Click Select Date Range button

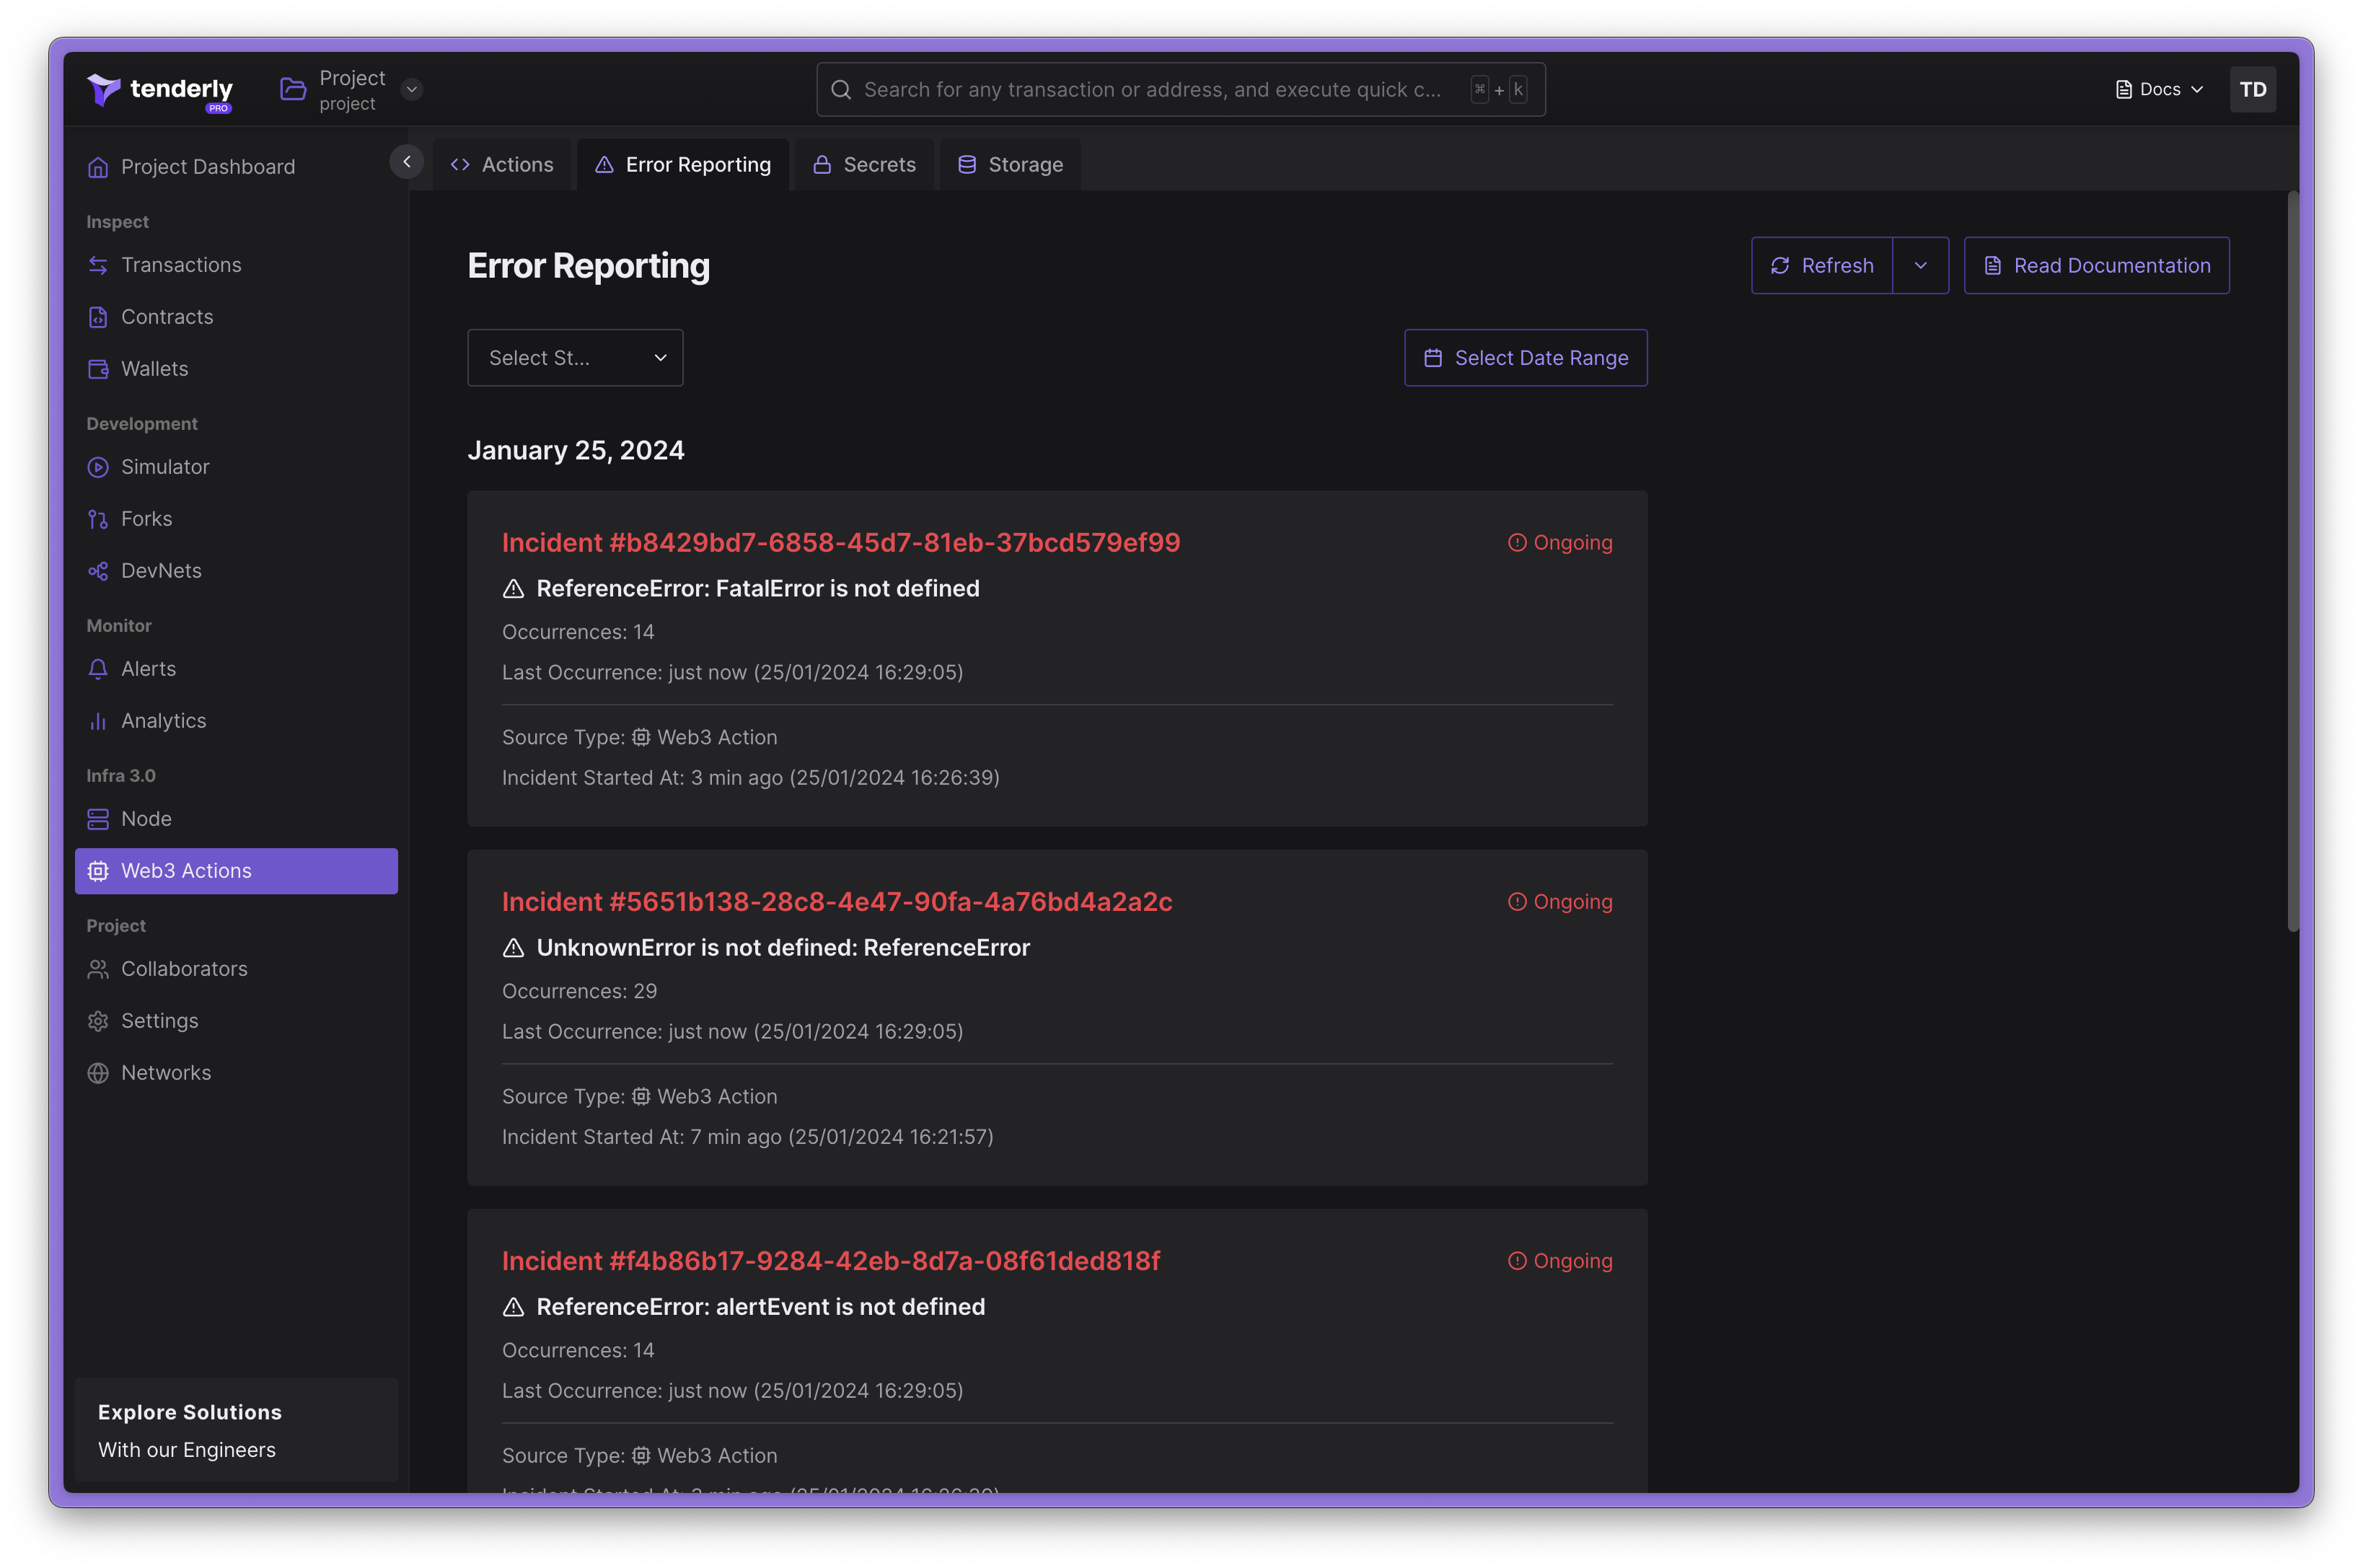coord(1526,358)
